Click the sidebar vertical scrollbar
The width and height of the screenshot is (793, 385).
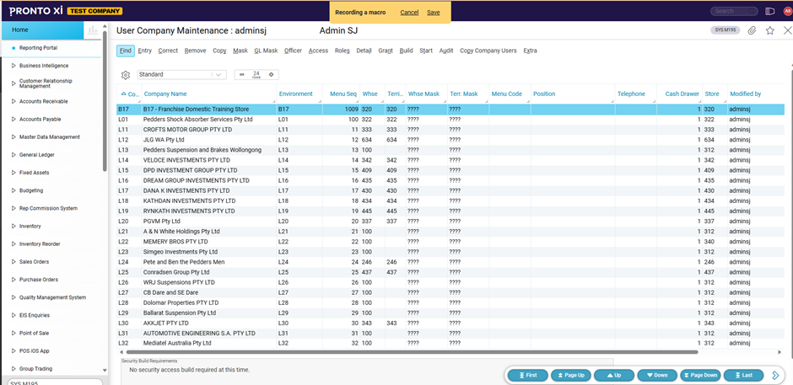[x=105, y=101]
